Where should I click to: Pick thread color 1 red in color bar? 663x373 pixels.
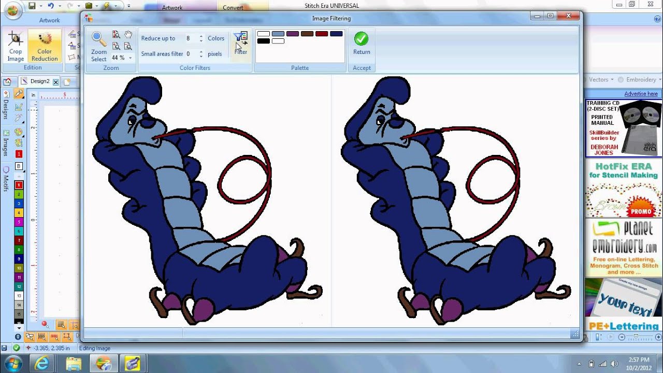[19, 185]
